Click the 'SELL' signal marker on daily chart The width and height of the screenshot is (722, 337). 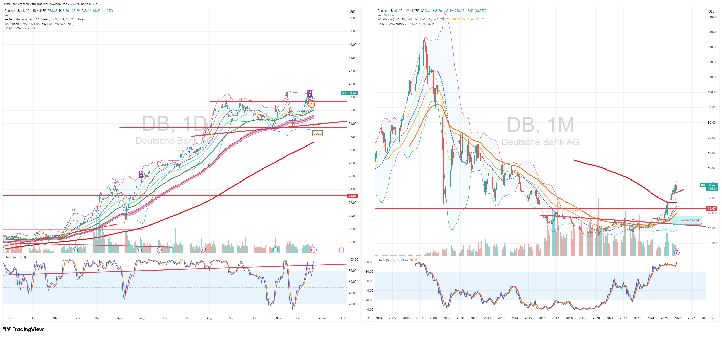pyautogui.click(x=115, y=180)
